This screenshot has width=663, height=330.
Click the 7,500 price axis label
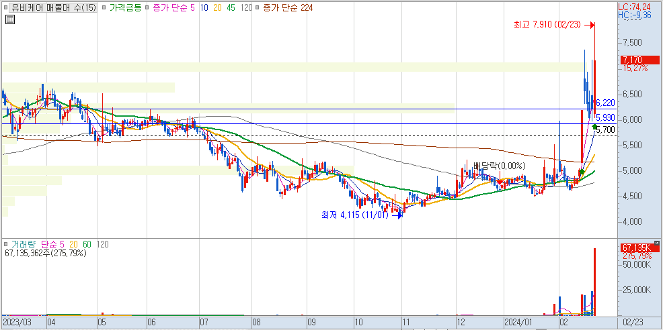tap(632, 43)
